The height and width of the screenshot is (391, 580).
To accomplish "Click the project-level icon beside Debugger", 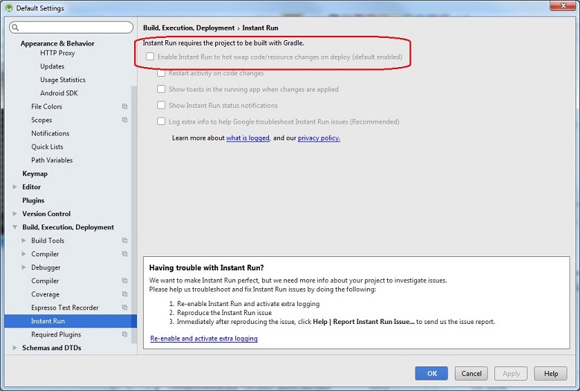I will coord(125,267).
